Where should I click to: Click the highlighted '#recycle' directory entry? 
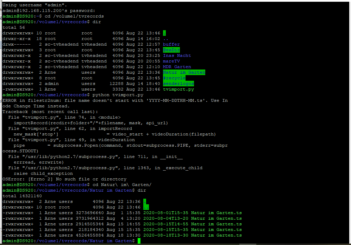174,78
